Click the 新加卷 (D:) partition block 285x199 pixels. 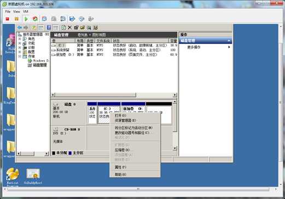tap(133, 108)
